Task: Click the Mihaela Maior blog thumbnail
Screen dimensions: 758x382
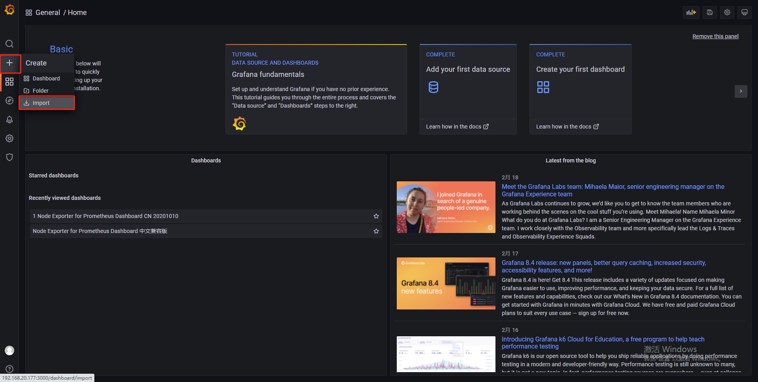Action: coord(446,207)
